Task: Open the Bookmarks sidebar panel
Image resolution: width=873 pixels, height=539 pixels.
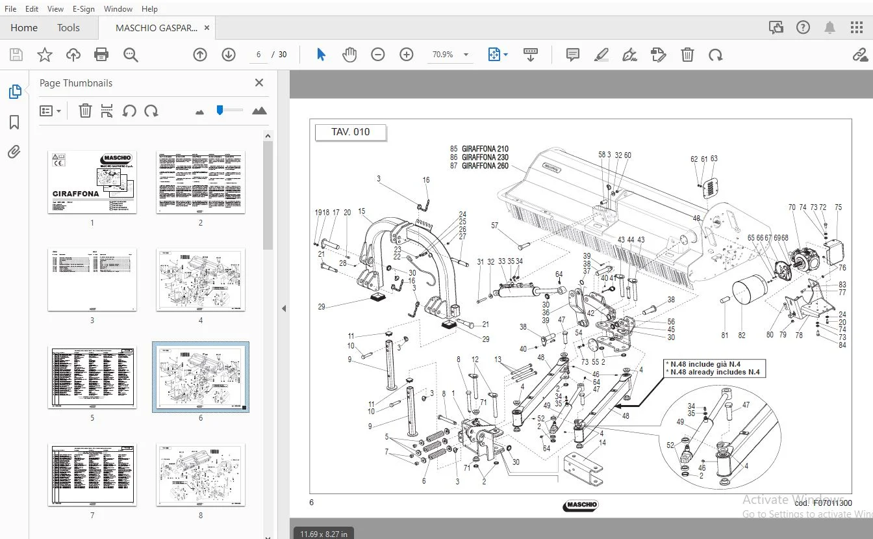Action: click(x=14, y=122)
